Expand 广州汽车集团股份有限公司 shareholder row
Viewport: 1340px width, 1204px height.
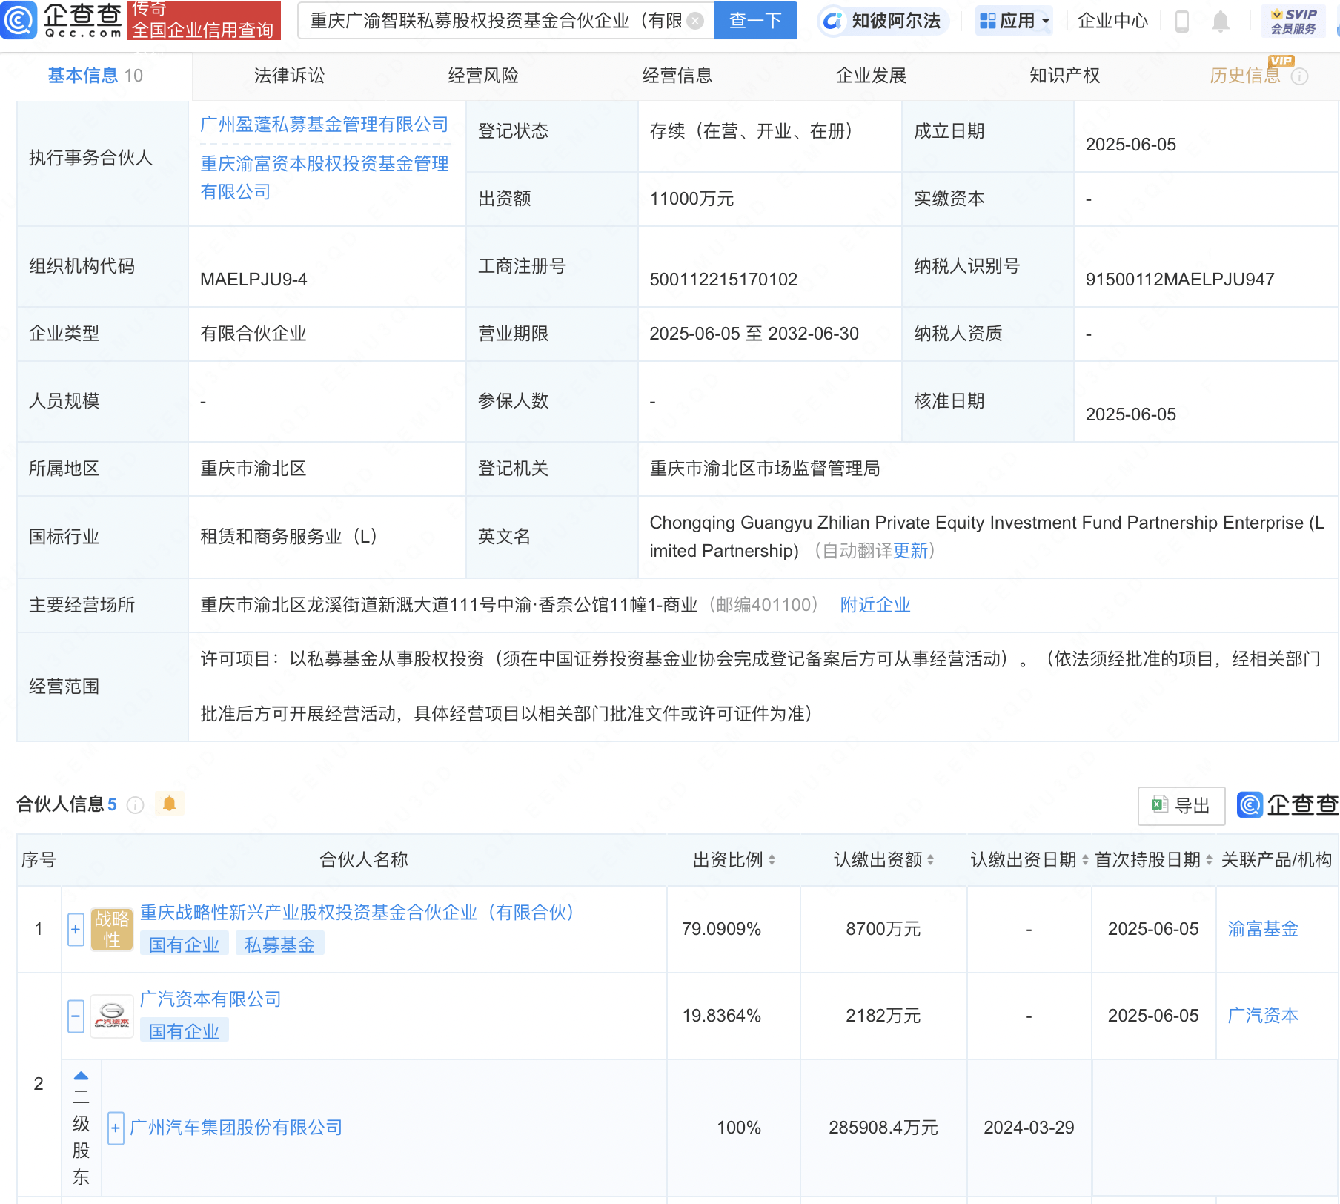[x=116, y=1128]
